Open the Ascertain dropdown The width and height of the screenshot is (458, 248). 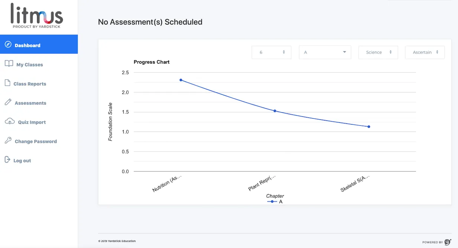(425, 52)
